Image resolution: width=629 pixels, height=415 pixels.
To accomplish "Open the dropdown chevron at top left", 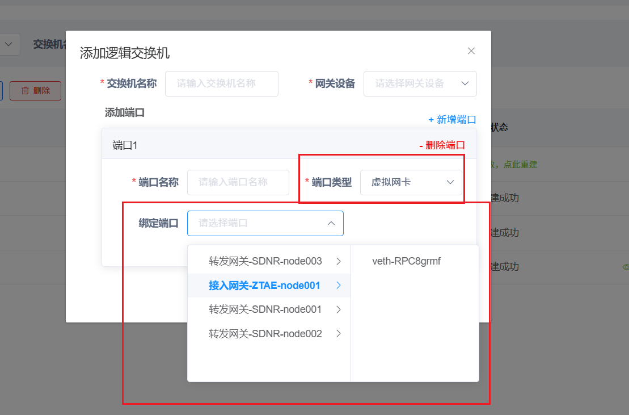I will [8, 44].
